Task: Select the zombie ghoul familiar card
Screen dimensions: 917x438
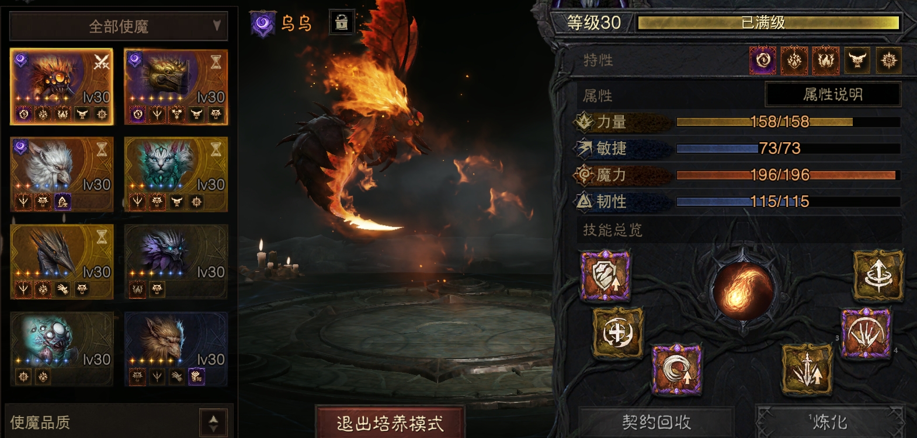Action: [61, 349]
